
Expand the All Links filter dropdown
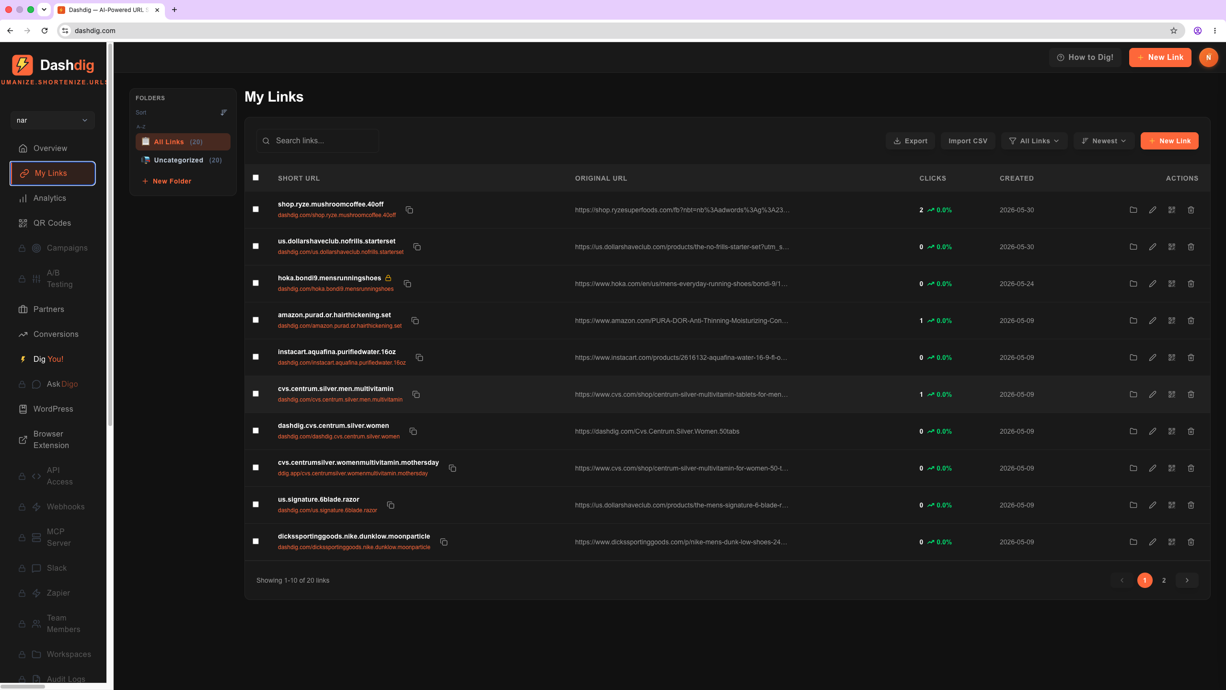click(1034, 141)
